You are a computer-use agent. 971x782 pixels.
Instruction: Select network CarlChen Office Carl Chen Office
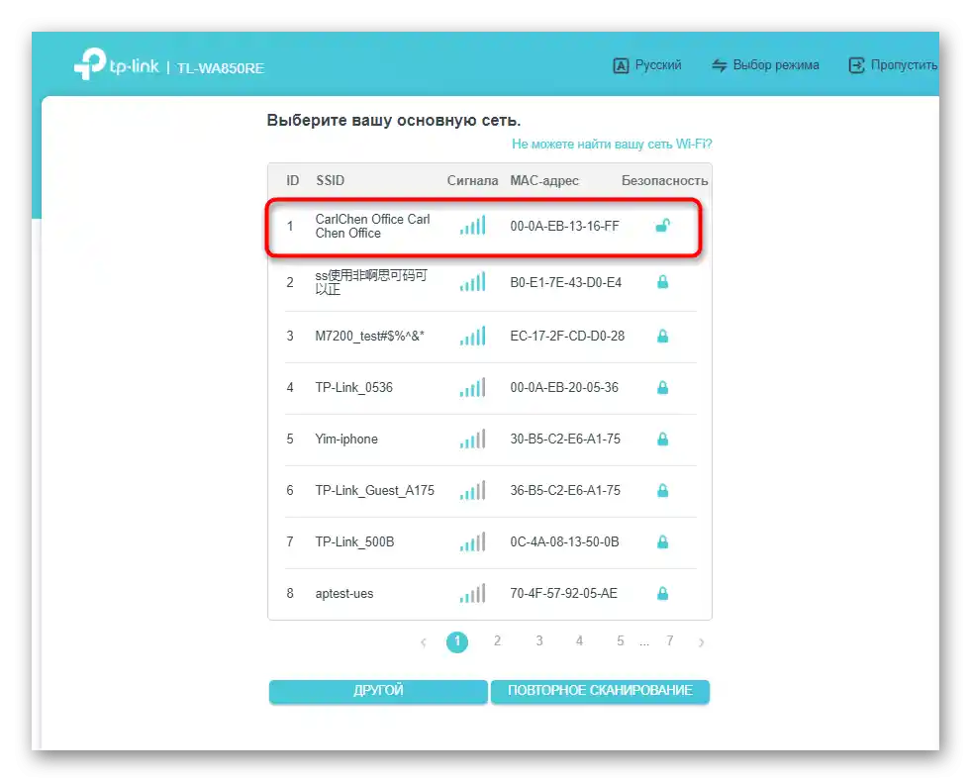484,227
